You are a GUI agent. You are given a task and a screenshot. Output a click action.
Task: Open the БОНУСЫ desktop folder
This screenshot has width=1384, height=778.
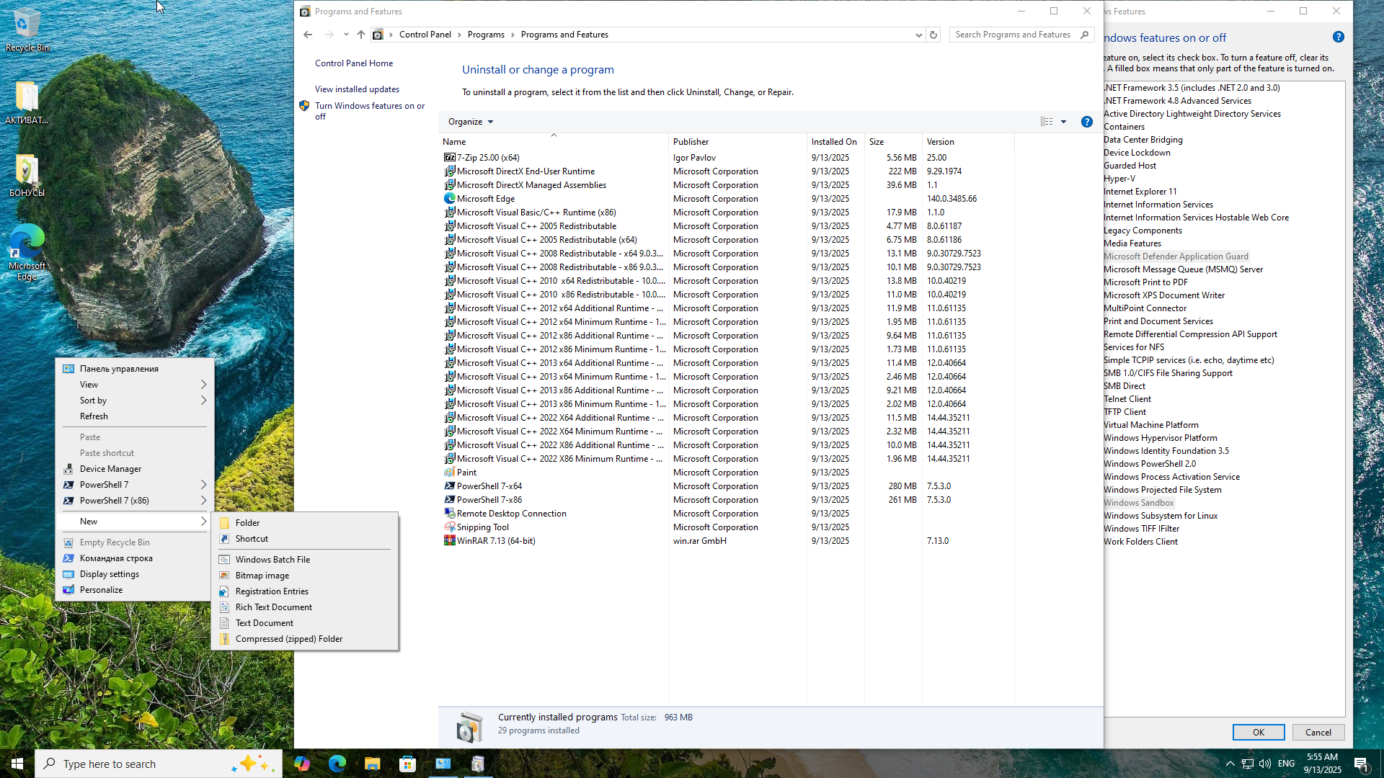(27, 175)
